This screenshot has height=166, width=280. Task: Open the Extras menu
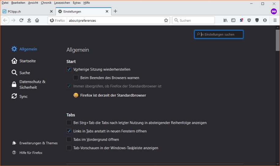77,3
